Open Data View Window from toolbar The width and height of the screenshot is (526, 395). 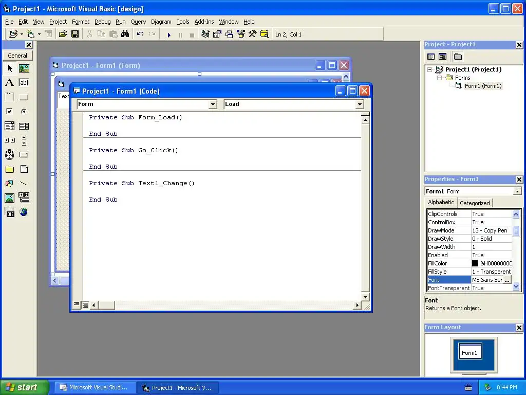coord(265,34)
